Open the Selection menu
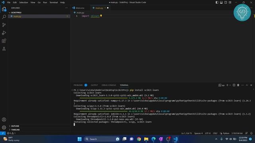The width and height of the screenshot is (255, 143). pyautogui.click(x=24, y=2)
